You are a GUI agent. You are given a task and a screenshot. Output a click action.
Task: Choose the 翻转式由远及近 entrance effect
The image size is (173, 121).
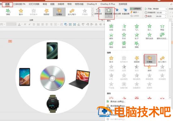point(162,36)
